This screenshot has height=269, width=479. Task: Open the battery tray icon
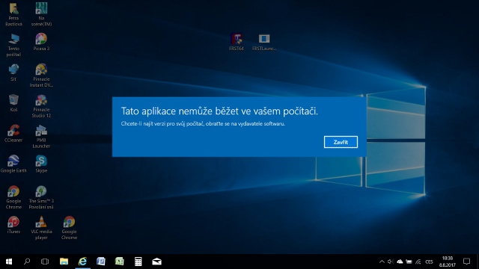tap(409, 262)
